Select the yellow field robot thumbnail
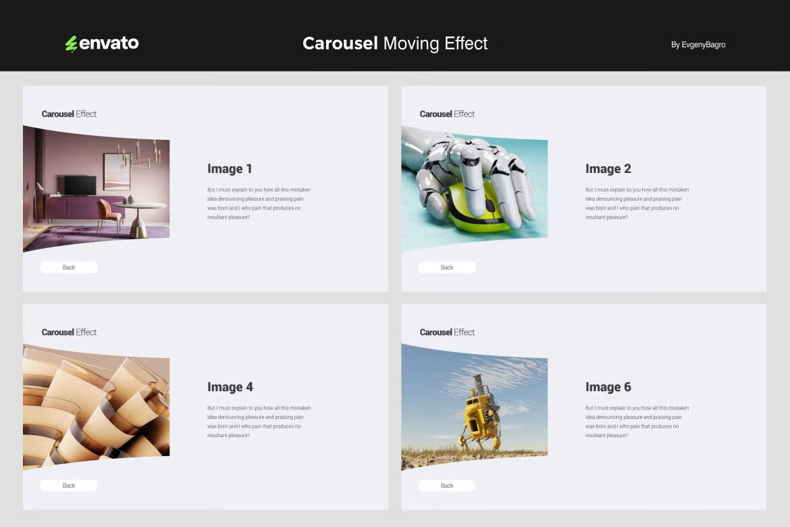 coord(475,404)
